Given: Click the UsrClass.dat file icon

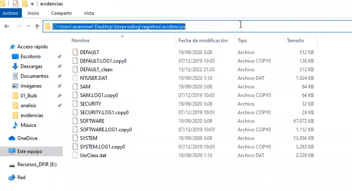Looking at the screenshot, I should click(x=75, y=155).
